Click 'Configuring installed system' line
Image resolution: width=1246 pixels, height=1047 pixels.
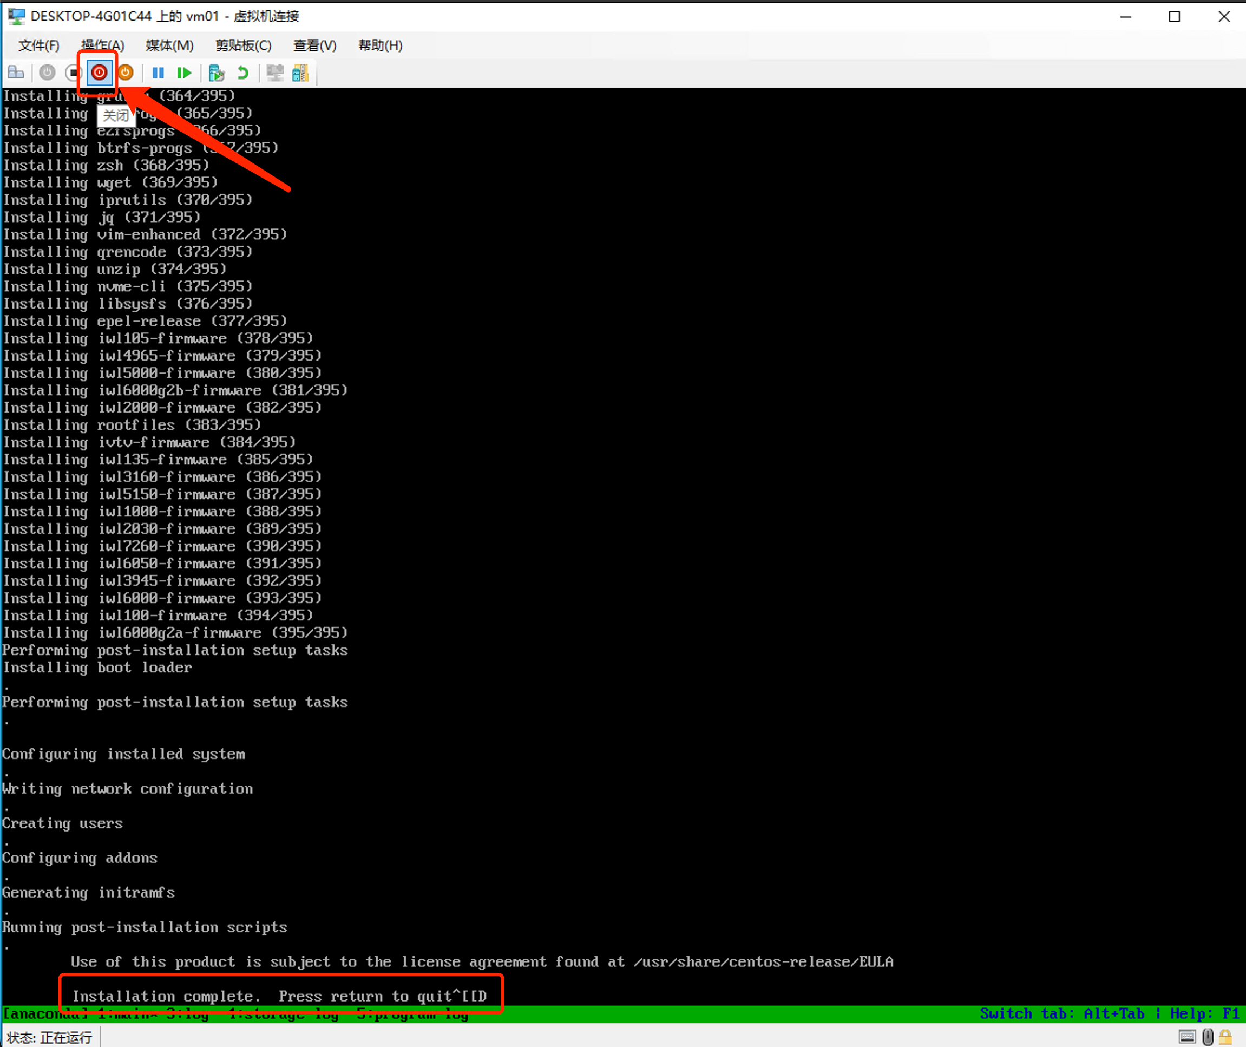[x=123, y=754]
